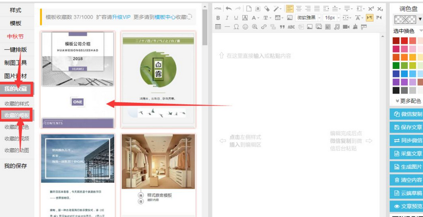Insert a table in editor
The width and height of the screenshot is (423, 217).
coord(218,27)
